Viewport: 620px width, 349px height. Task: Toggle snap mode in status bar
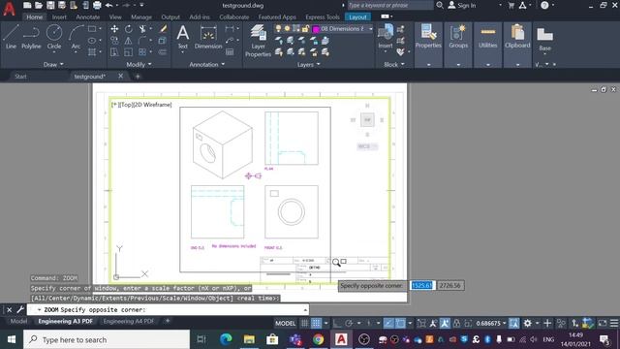(x=317, y=323)
